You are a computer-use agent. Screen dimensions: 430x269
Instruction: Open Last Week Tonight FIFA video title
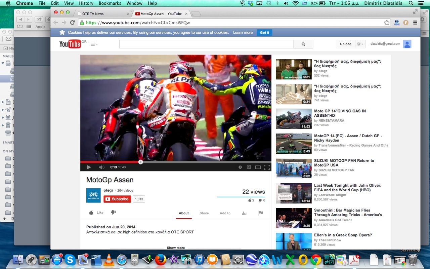tap(348, 188)
